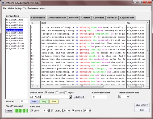153x119 pixels.
Task: Enable the Regex checkbox
Action: coord(65,93)
